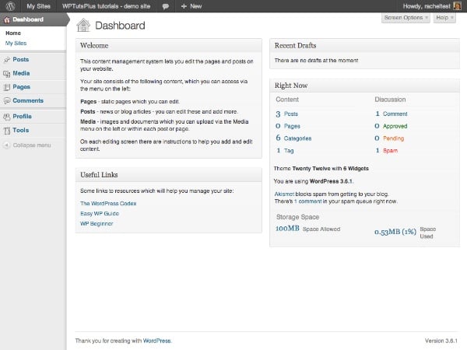Open the + New content menu

[x=191, y=5]
